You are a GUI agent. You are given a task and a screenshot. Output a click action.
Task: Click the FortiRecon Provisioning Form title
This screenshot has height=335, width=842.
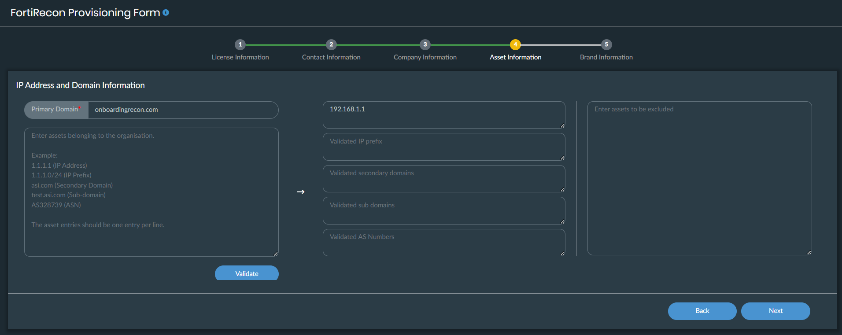click(85, 13)
